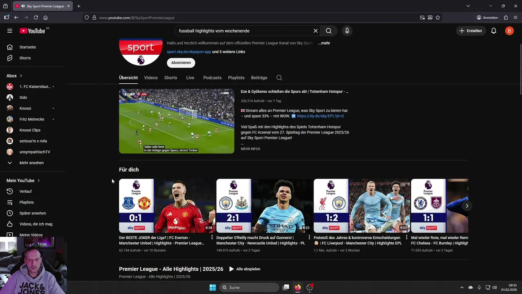Open the Eze & Gyökeres video title
Viewport: 522px width, 294px height.
pyautogui.click(x=294, y=91)
